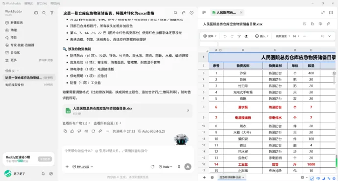Viewport: 338px width, 181px height.
Task: Undo last spreadsheet action
Action: pos(225,36)
